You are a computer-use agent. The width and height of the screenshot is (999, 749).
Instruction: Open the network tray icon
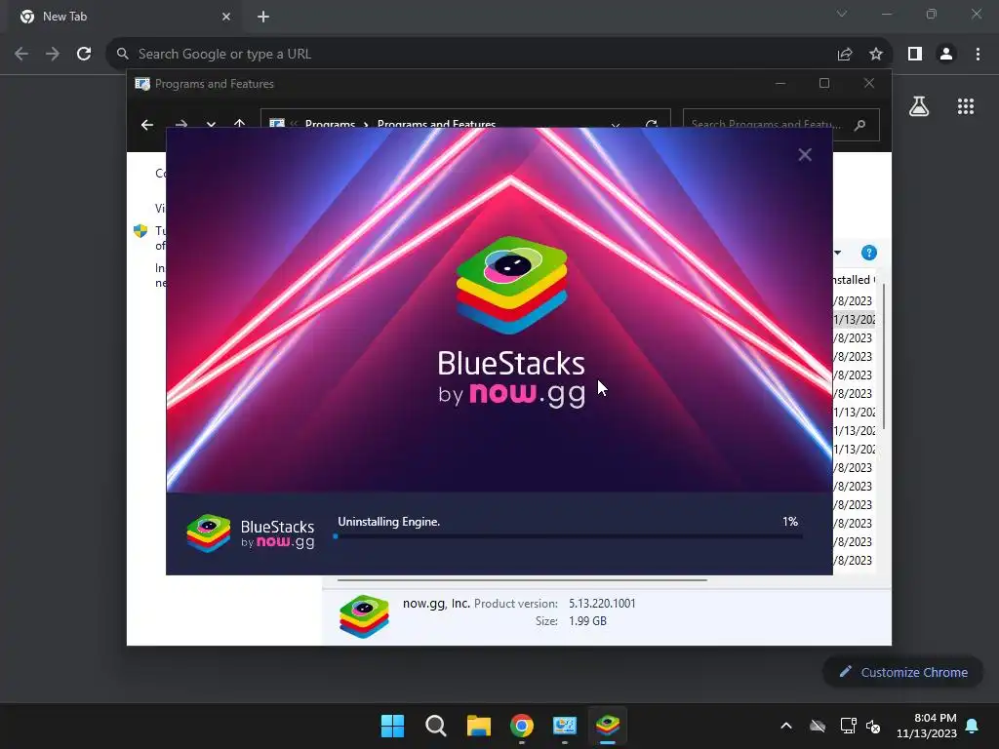point(848,726)
